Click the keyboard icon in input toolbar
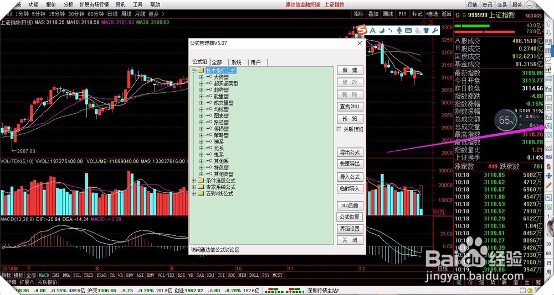Image resolution: width=554 pixels, height=295 pixels. pyautogui.click(x=408, y=31)
